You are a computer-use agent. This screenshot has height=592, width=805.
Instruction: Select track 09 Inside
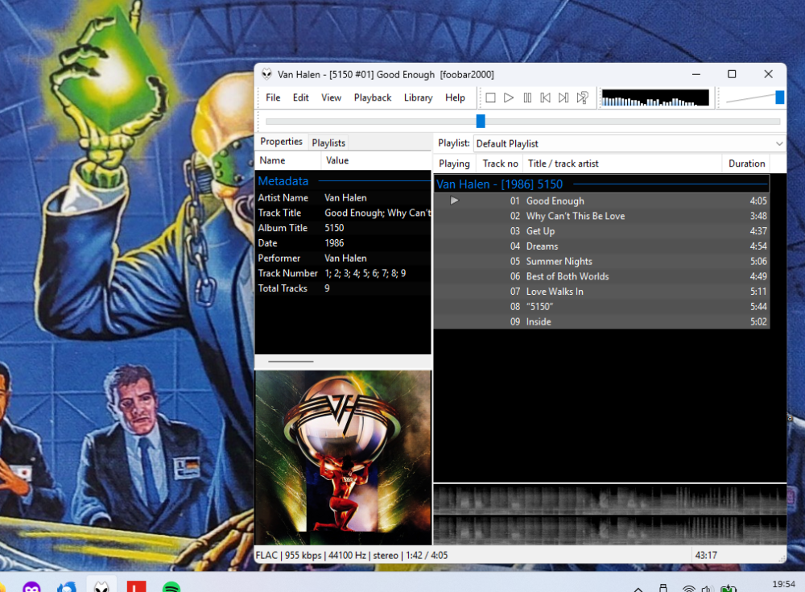[601, 321]
